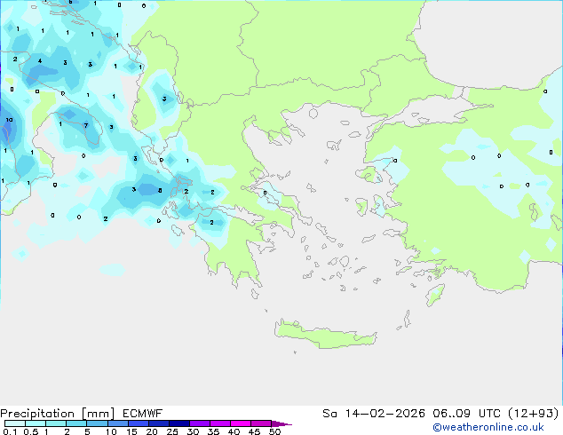Click the above-50 arrow tip of legend
Viewport: 563px width, 435px height.
tap(281, 423)
